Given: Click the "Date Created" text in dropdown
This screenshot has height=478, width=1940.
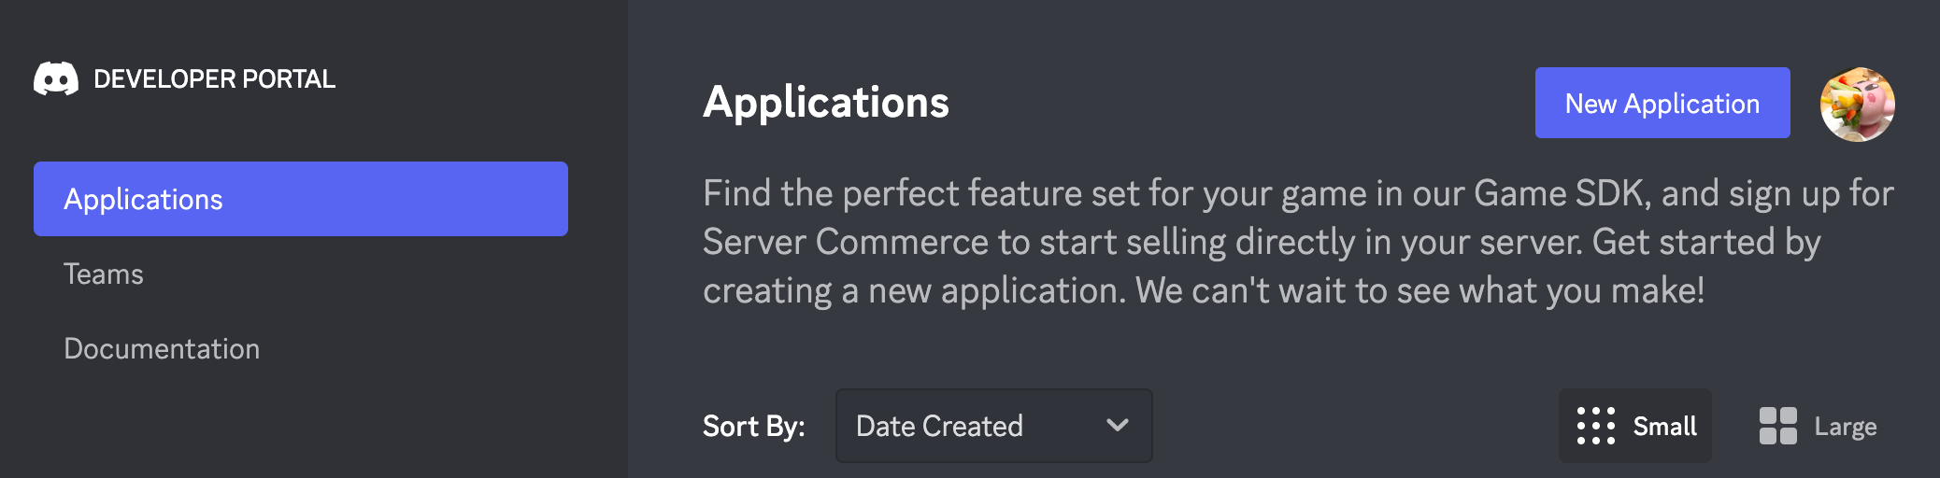Looking at the screenshot, I should click(x=939, y=427).
